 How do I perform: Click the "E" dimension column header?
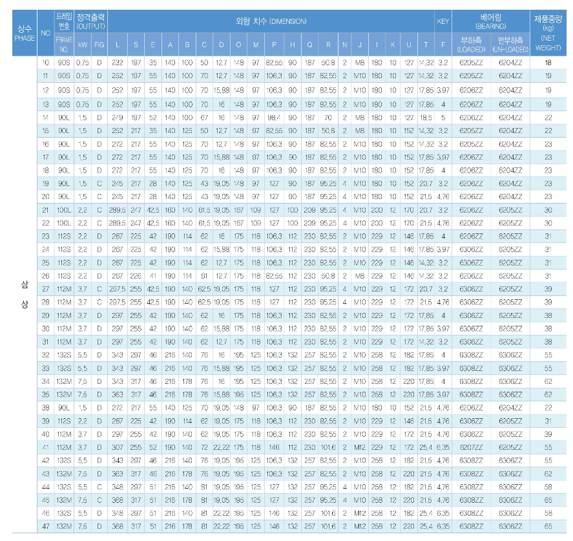pos(152,44)
